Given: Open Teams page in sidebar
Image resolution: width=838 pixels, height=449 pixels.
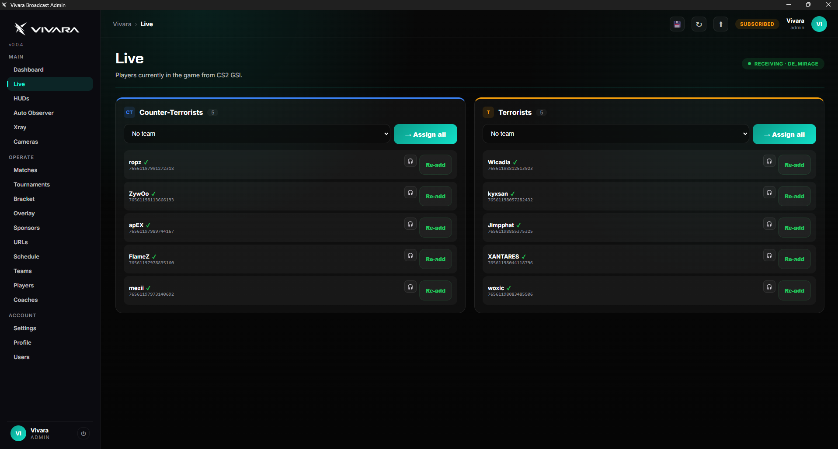Looking at the screenshot, I should (50, 271).
